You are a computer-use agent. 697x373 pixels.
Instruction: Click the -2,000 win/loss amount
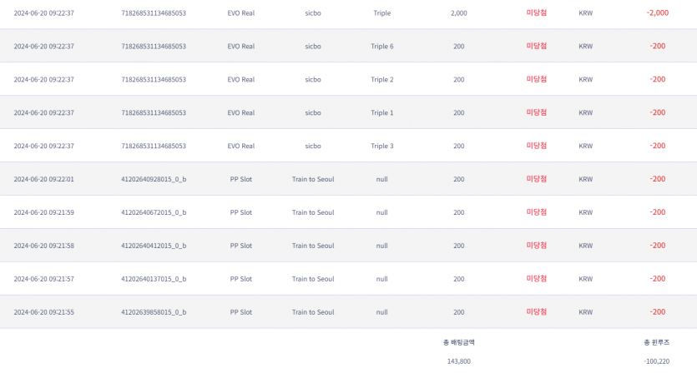coord(658,12)
